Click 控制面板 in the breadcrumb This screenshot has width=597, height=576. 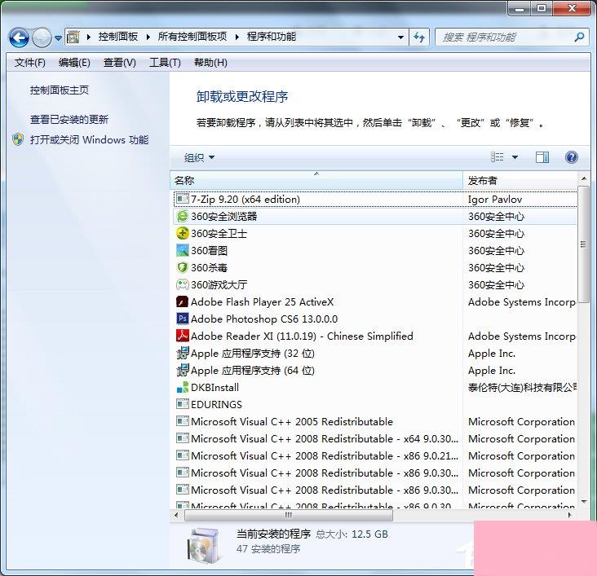coord(118,37)
